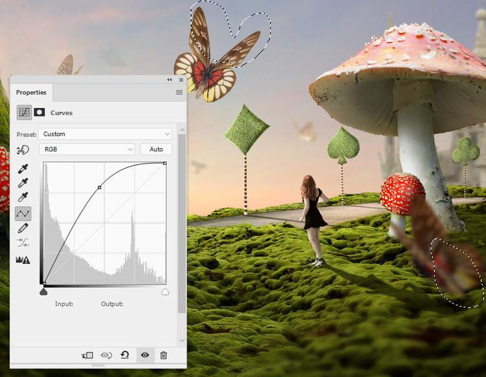Choose the edit points curve tool
Screen dimensions: 486x377
pyautogui.click(x=23, y=213)
